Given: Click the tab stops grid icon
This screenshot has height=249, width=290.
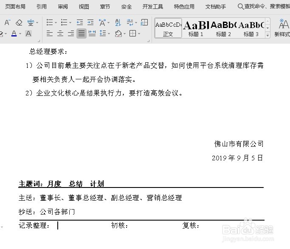Looking at the screenshot, I should click(x=144, y=22).
